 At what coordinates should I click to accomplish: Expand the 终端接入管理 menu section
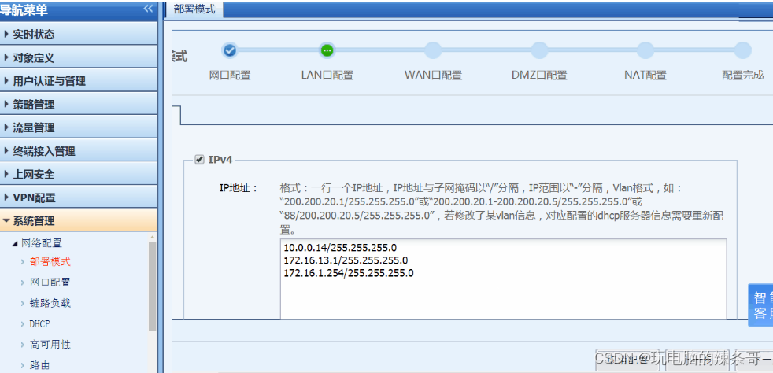(79, 151)
